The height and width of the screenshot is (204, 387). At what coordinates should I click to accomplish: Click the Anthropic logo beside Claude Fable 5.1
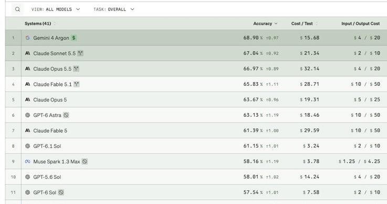click(x=28, y=84)
